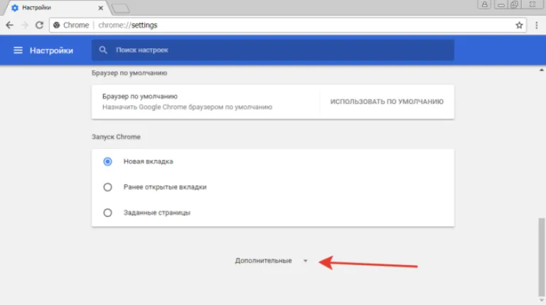Viewport: 546px width, 305px height.
Task: Click the dropdown arrow next to Дополнительные
Action: tap(306, 261)
